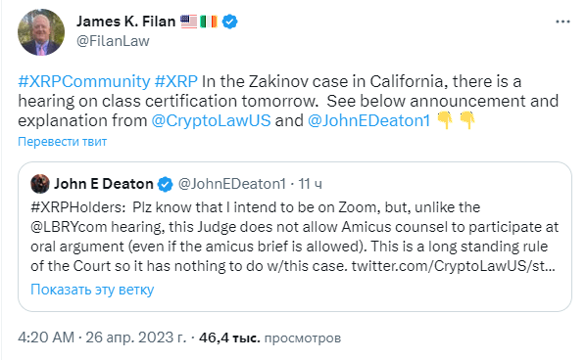The image size is (587, 360).
Task: Open the @JohnEDeaton1 mention in the tweet text
Action: (x=368, y=120)
